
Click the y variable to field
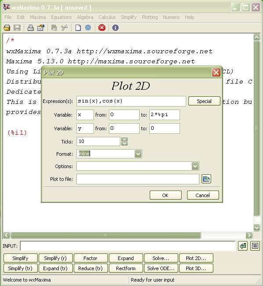coord(165,128)
